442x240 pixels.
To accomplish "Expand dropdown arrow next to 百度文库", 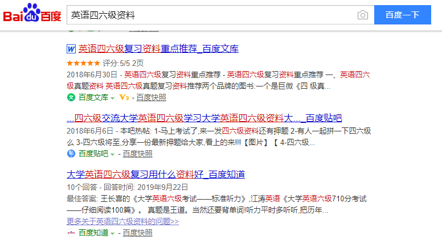I will (x=112, y=98).
